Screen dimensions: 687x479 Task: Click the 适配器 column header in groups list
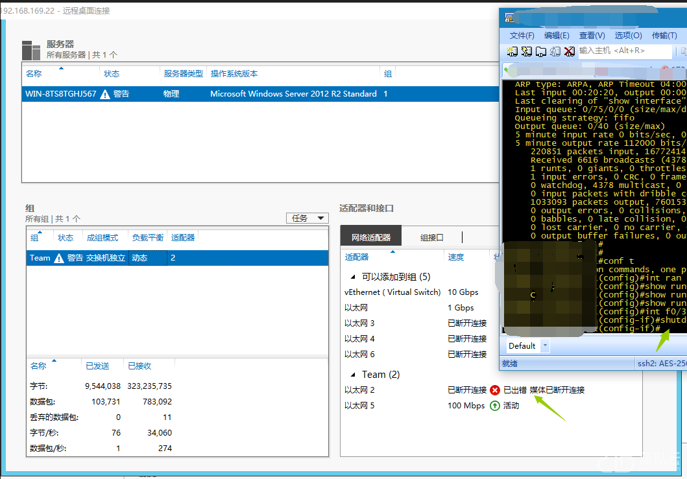[183, 238]
